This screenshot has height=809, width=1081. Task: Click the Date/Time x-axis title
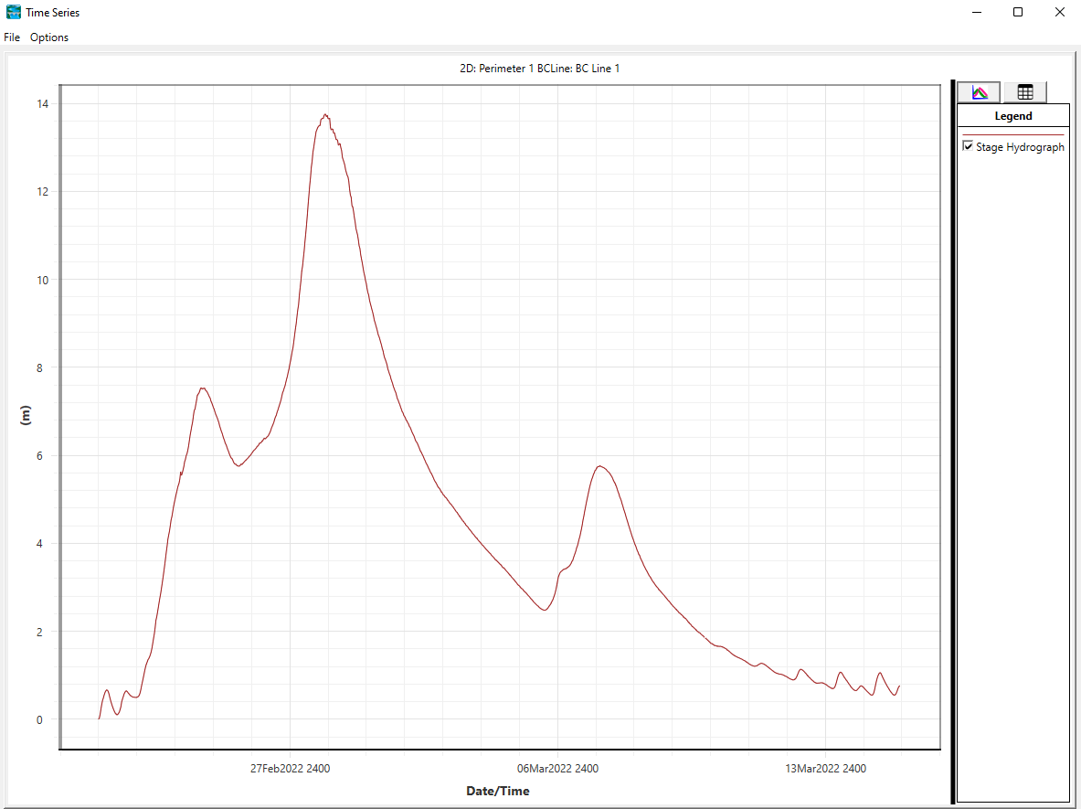[497, 791]
